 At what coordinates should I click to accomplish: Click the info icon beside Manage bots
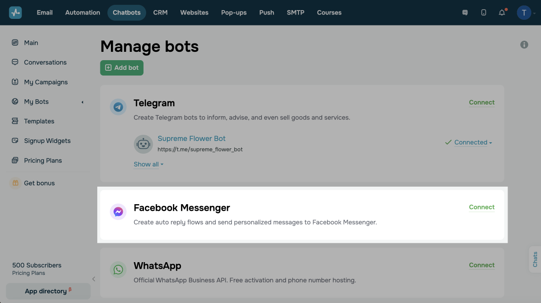(x=524, y=44)
